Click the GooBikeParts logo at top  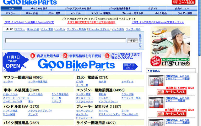tap(30, 2)
